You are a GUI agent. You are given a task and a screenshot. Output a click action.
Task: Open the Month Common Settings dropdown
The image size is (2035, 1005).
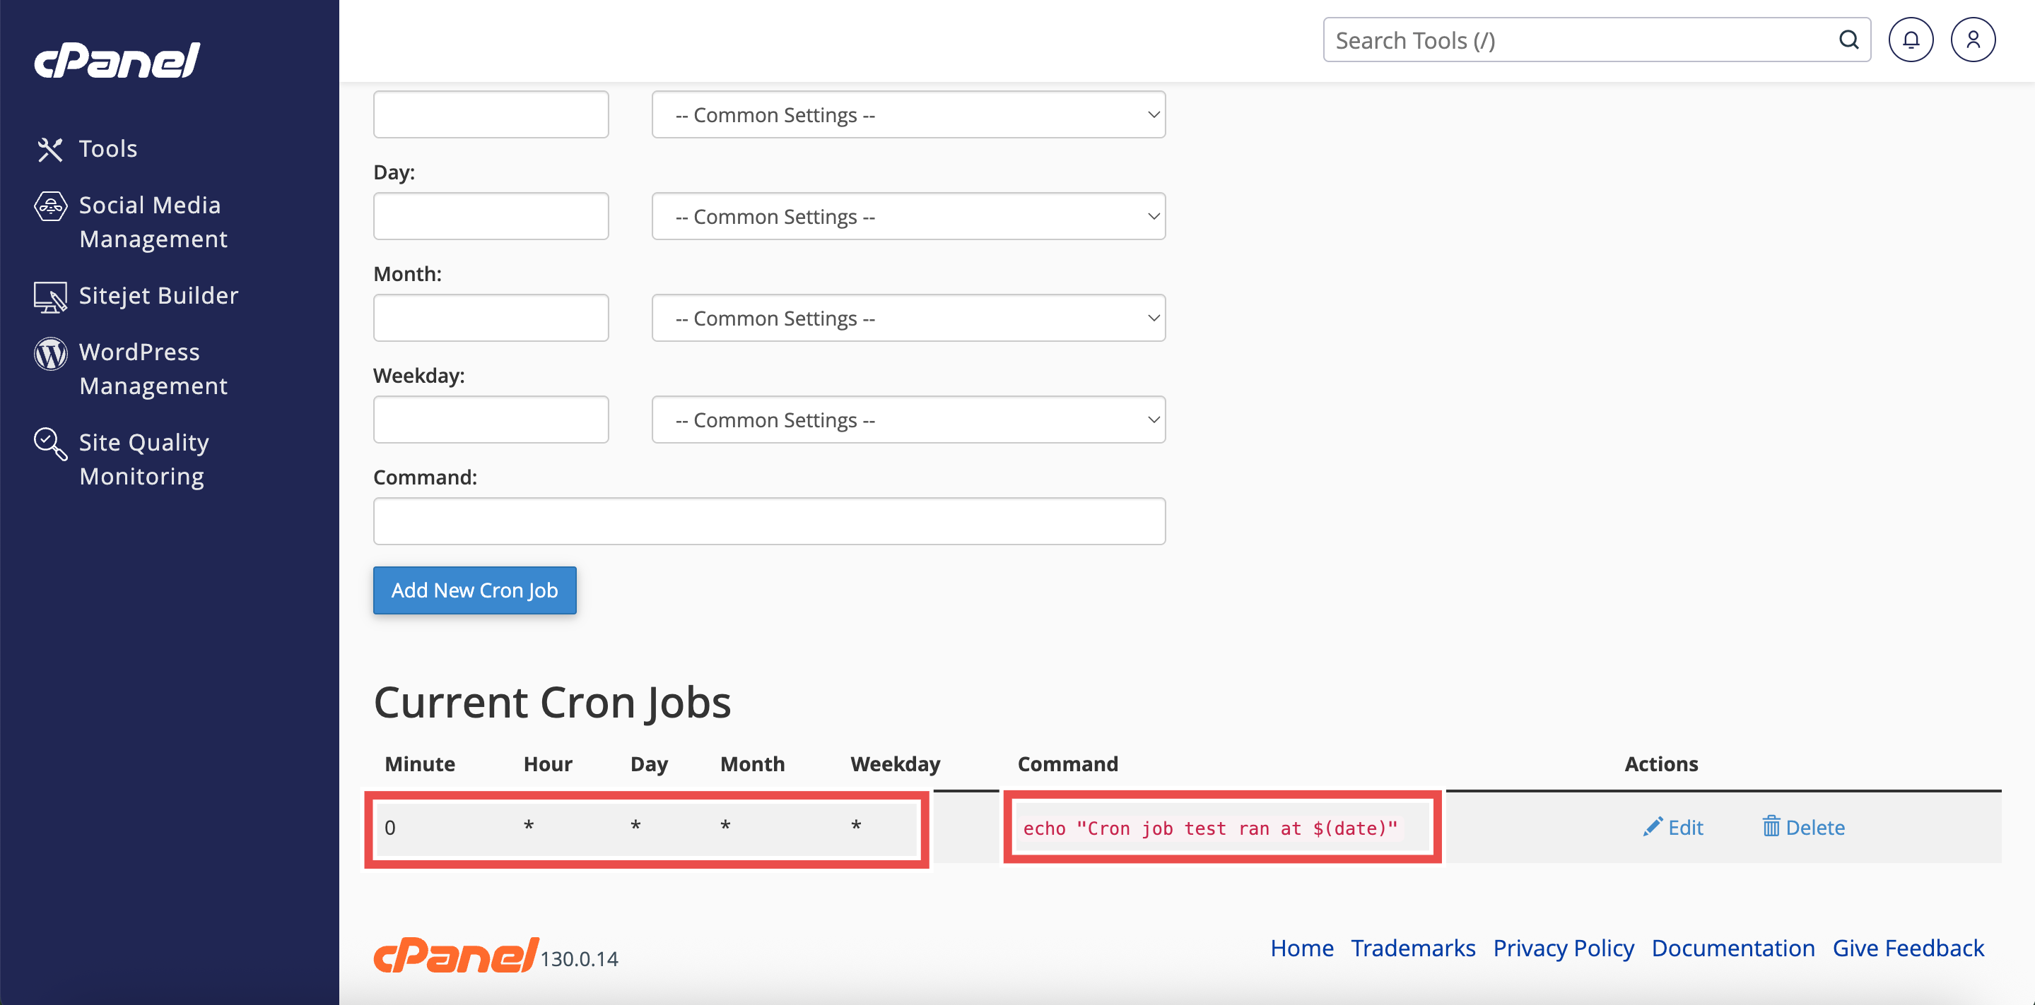[x=908, y=318]
